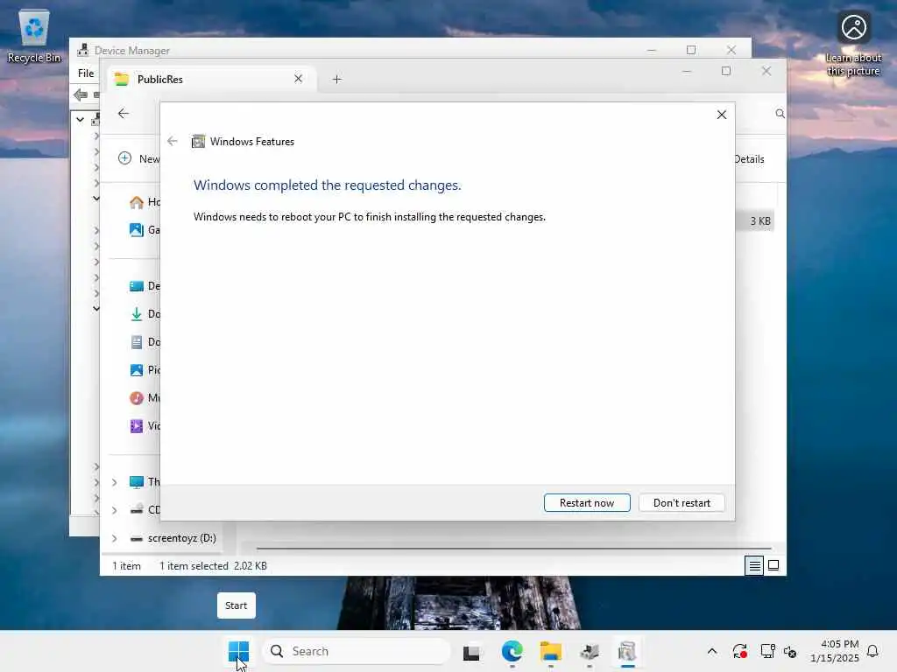
Task: Click the File Explorer back arrow
Action: coord(123,113)
